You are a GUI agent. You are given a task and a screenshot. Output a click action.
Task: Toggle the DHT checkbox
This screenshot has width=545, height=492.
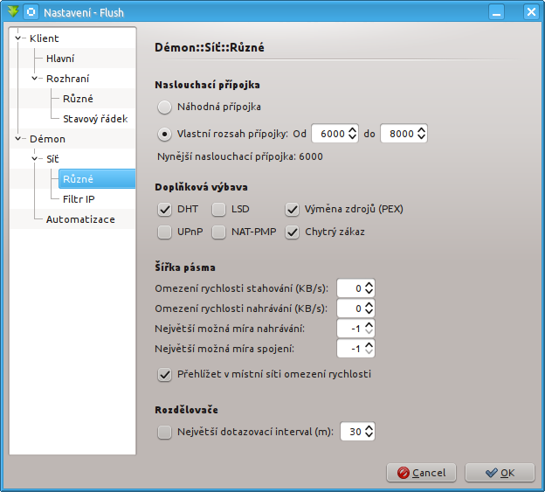(164, 210)
